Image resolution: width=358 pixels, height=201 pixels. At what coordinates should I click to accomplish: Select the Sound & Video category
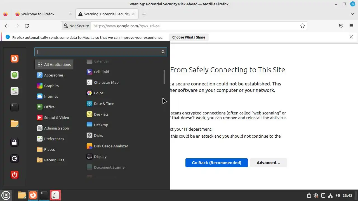point(56,118)
